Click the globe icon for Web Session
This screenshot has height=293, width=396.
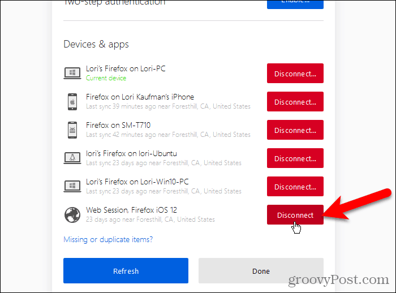(72, 215)
